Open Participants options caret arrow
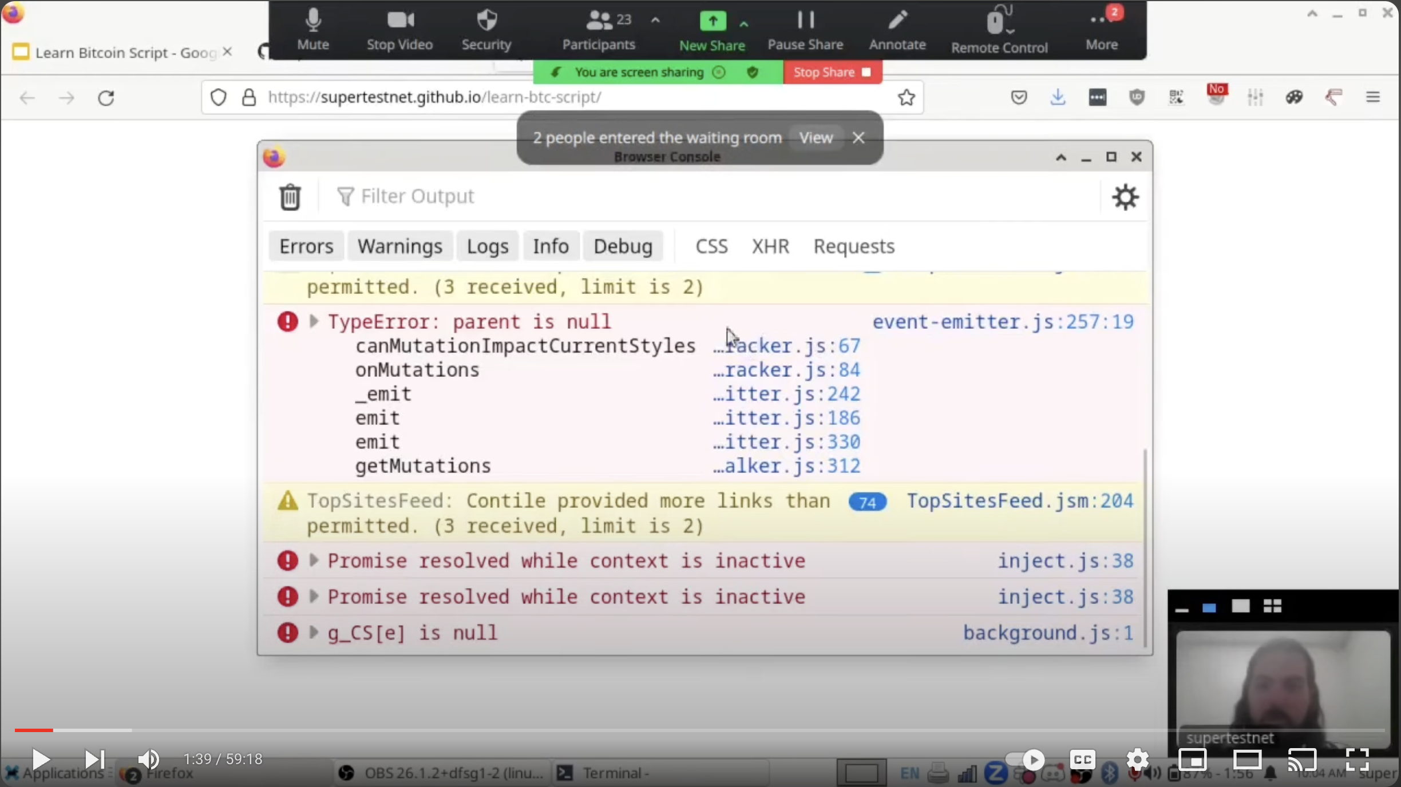The height and width of the screenshot is (787, 1401). click(655, 21)
